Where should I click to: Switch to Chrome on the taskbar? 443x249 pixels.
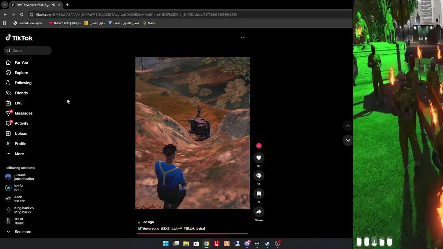click(x=206, y=243)
